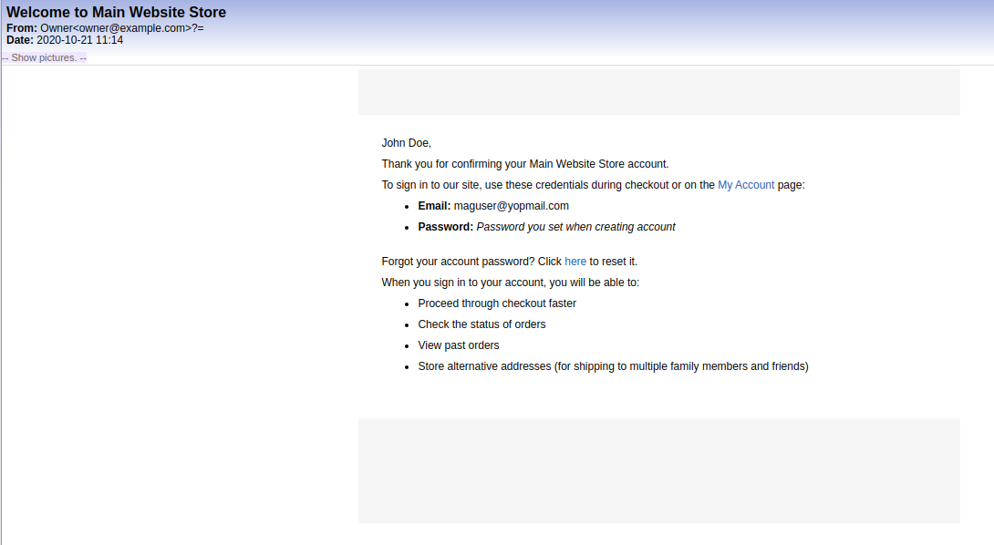Click 'here' to reset password
This screenshot has height=545, width=994.
(x=575, y=262)
